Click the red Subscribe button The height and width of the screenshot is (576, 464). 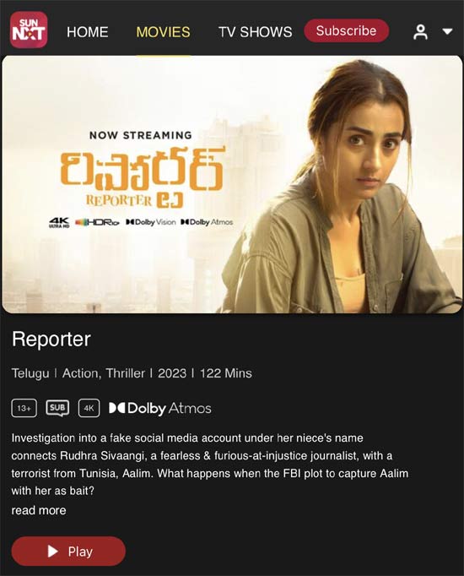(x=346, y=30)
